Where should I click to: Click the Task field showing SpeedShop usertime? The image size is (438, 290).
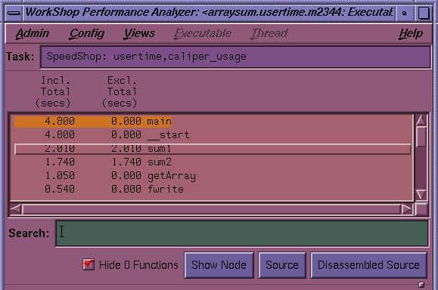point(235,57)
